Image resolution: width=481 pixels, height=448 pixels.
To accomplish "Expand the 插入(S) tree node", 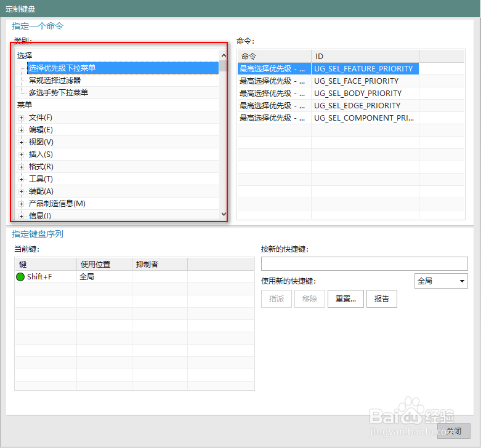I will [x=21, y=154].
